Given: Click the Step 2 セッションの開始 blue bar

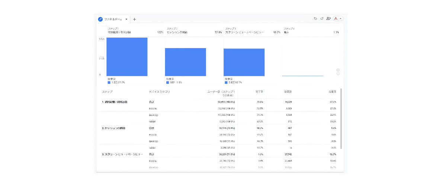Looking at the screenshot, I should tap(186, 62).
